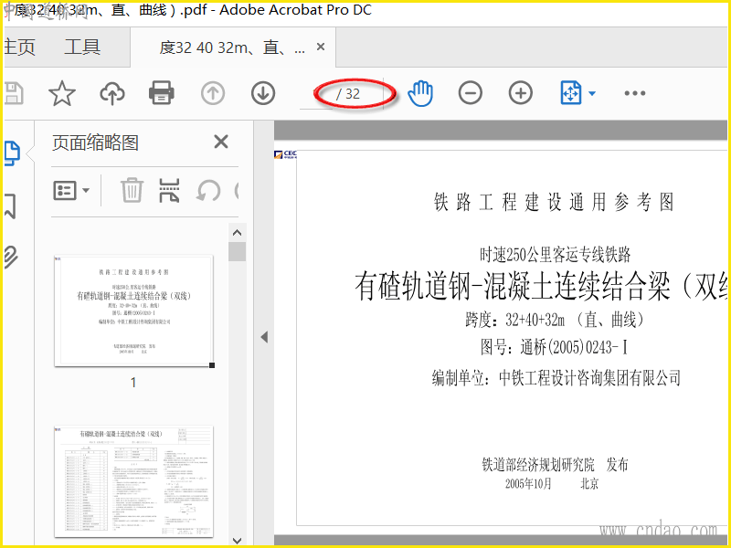Upload the file to the cloud
This screenshot has height=548, width=731.
point(112,93)
